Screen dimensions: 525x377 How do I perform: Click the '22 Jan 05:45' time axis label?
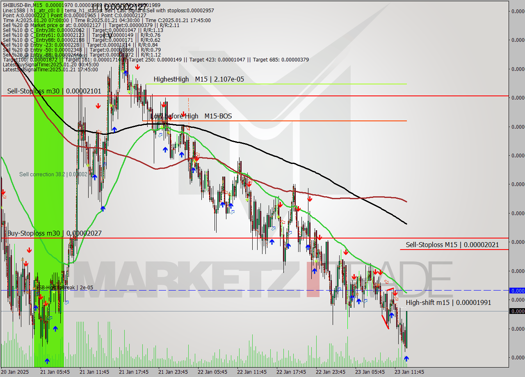tap(212, 372)
